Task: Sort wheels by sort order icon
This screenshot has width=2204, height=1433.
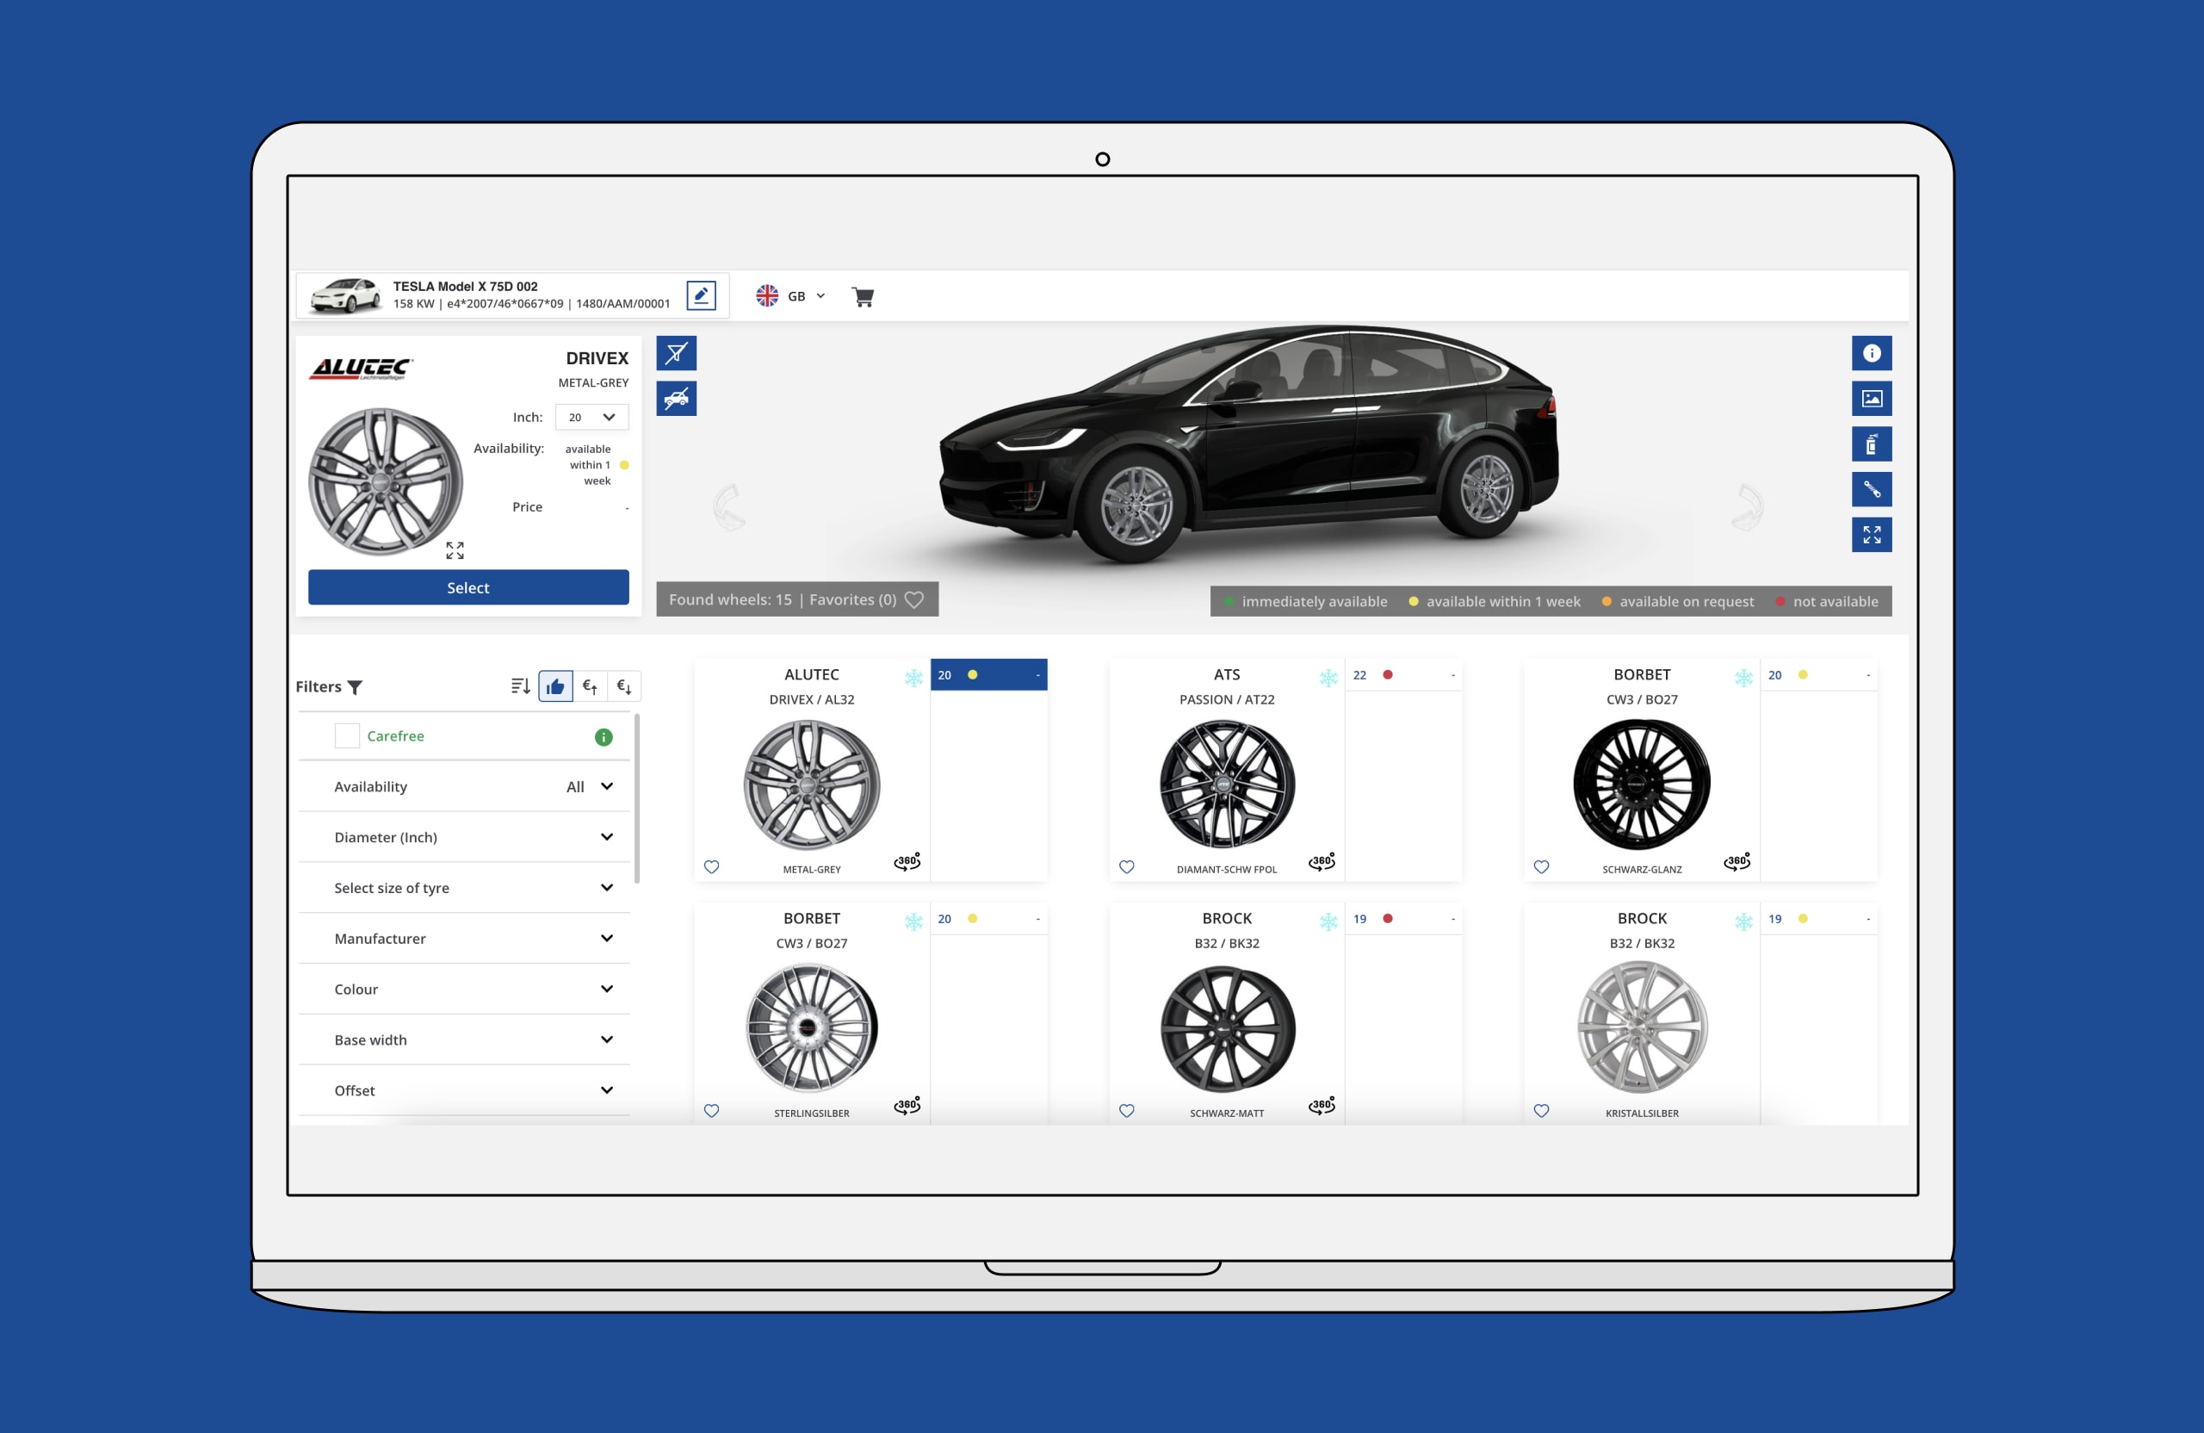Action: pos(521,685)
